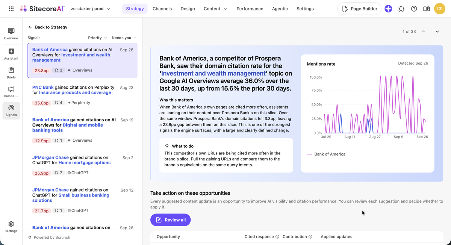Image resolution: width=451 pixels, height=245 pixels.
Task: Expand the Content menu
Action: pyautogui.click(x=215, y=9)
